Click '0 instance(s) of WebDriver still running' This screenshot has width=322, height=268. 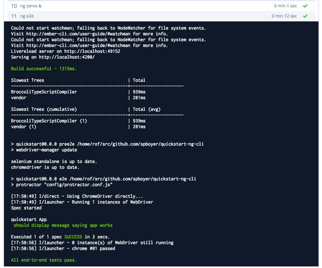pyautogui.click(x=123, y=243)
